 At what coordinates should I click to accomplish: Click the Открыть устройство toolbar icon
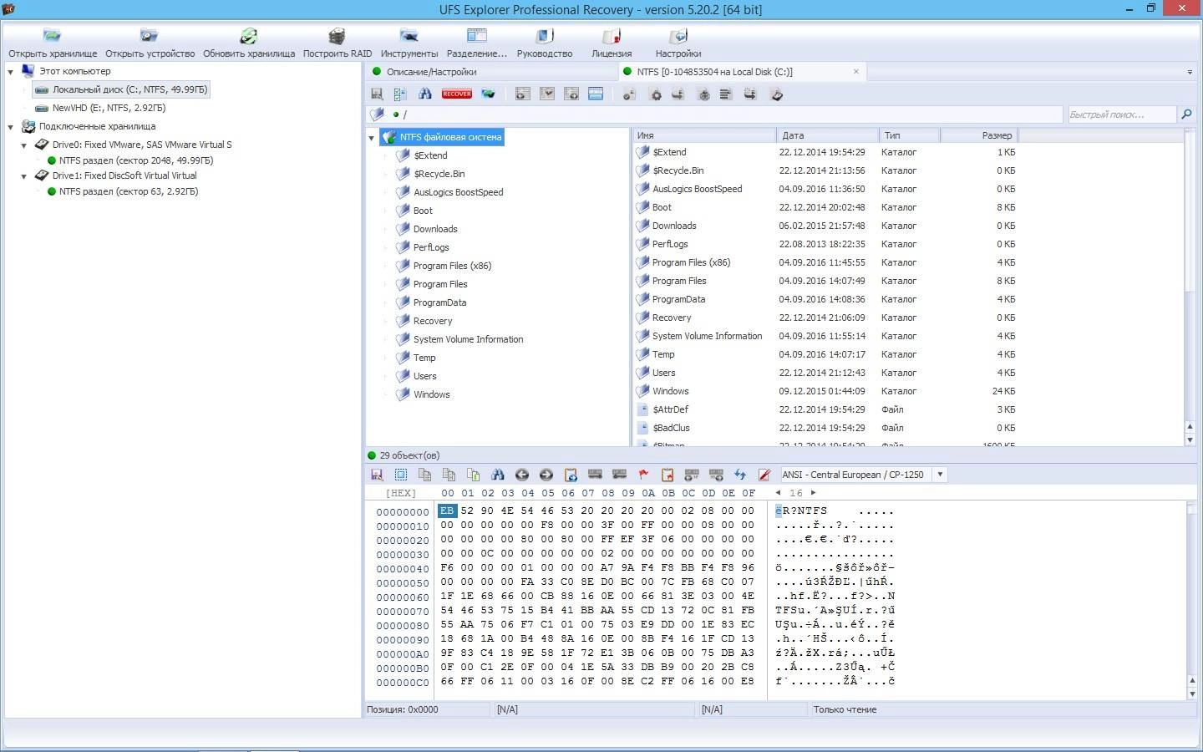[150, 36]
